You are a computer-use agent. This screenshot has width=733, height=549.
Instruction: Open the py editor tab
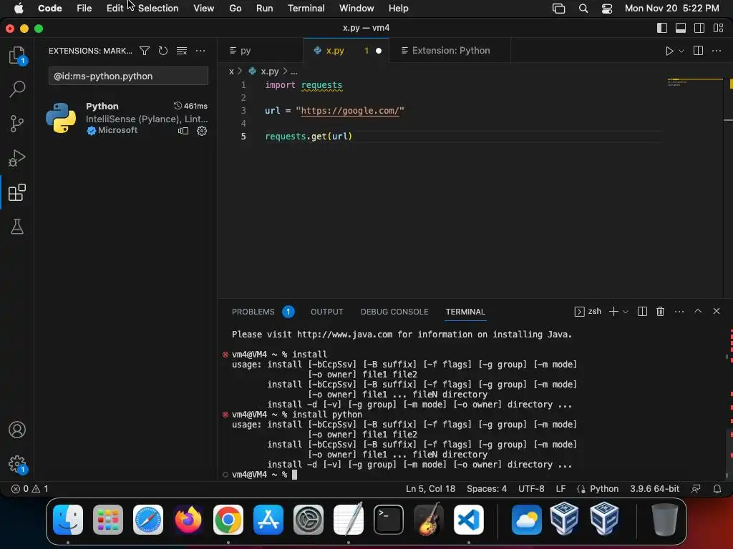pyautogui.click(x=261, y=51)
